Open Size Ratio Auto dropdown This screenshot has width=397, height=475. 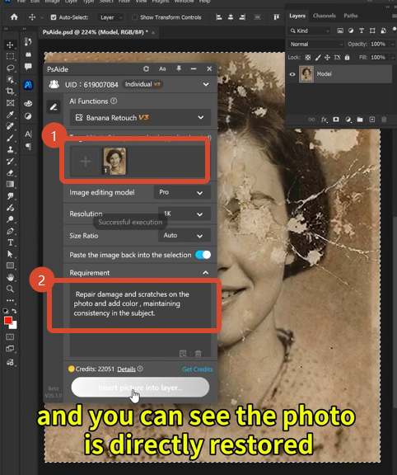click(x=184, y=235)
